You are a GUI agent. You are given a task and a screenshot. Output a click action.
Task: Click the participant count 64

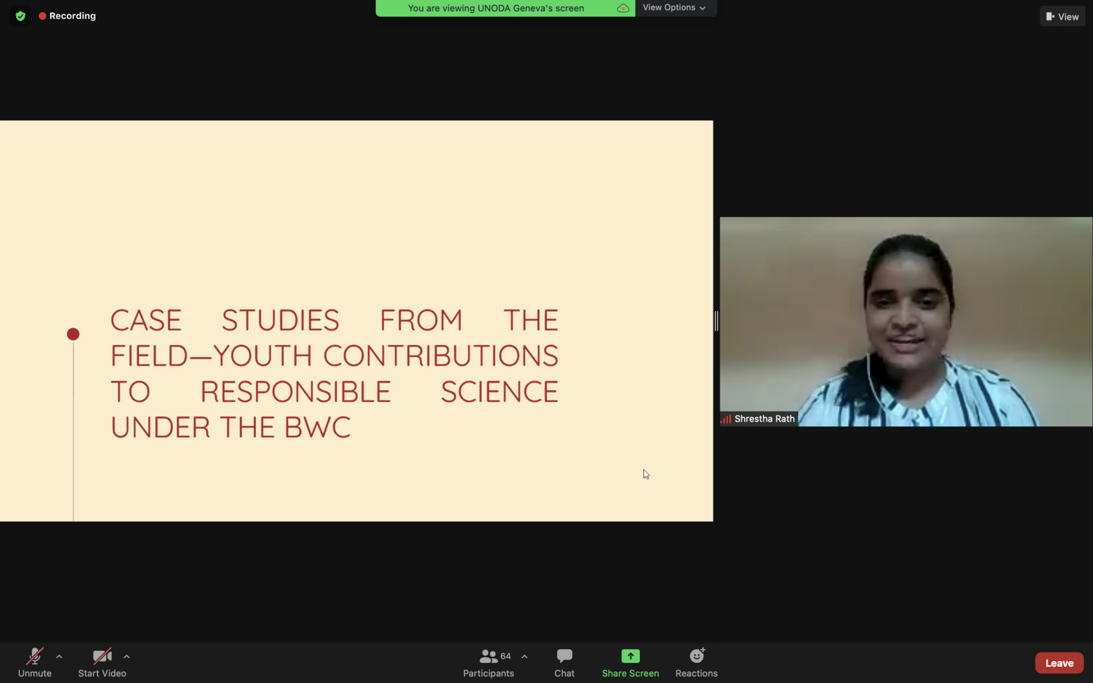pos(506,656)
